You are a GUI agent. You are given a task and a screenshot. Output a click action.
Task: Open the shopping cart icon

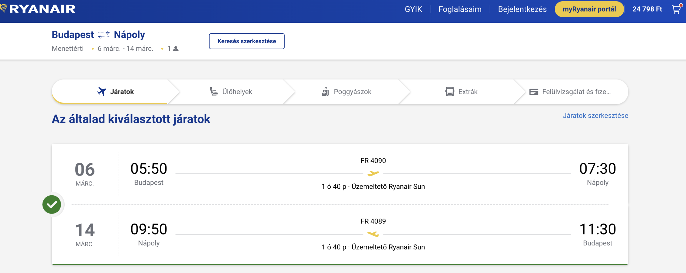(676, 9)
